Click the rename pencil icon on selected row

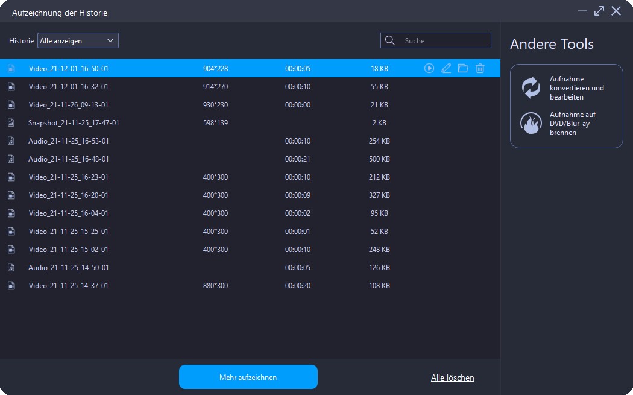(446, 69)
